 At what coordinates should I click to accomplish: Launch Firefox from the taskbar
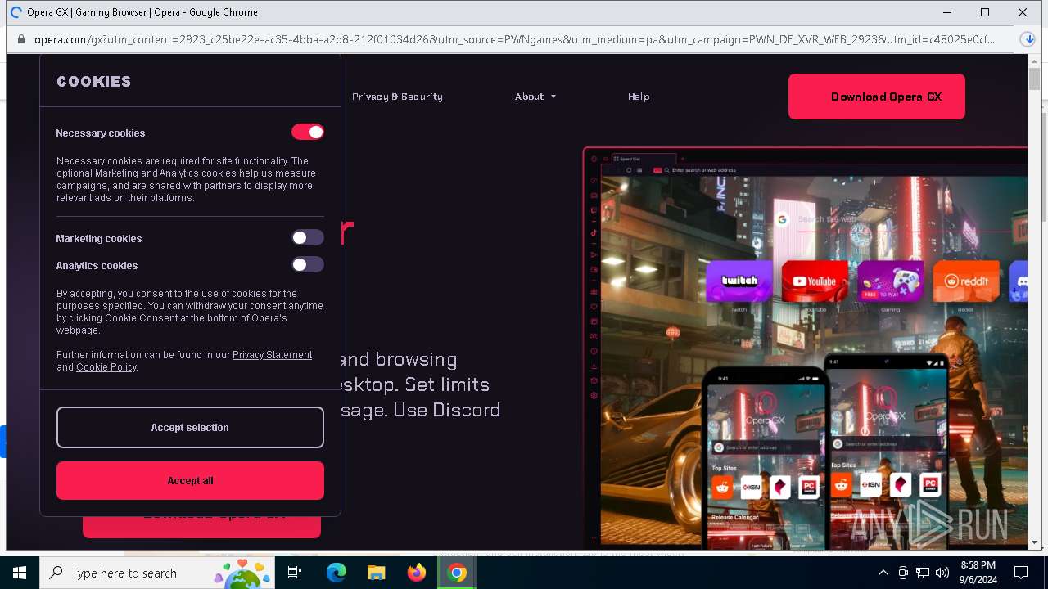[x=417, y=573]
